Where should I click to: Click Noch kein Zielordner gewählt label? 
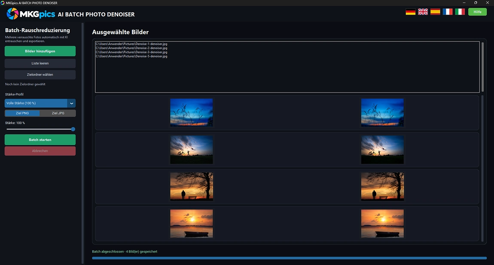pos(25,84)
